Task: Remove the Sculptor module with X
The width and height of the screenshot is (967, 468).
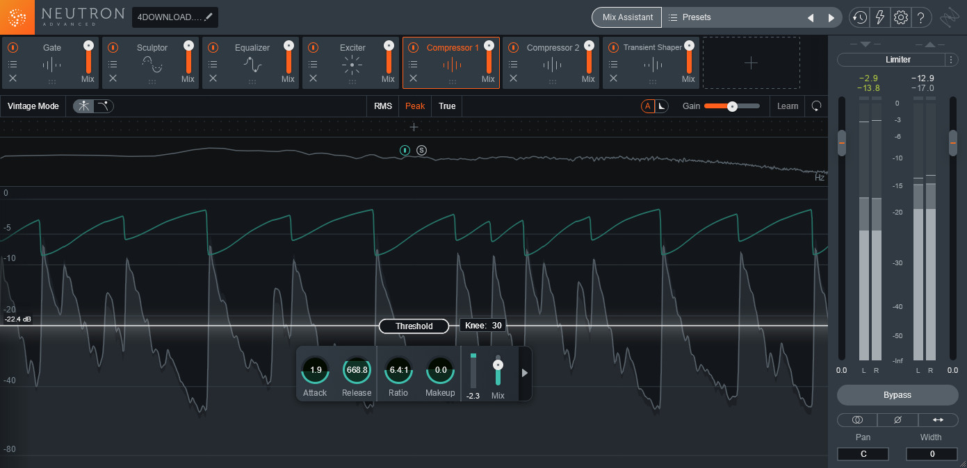Action: (113, 78)
